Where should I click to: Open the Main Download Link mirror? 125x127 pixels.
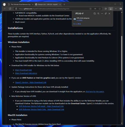pos(26,73)
